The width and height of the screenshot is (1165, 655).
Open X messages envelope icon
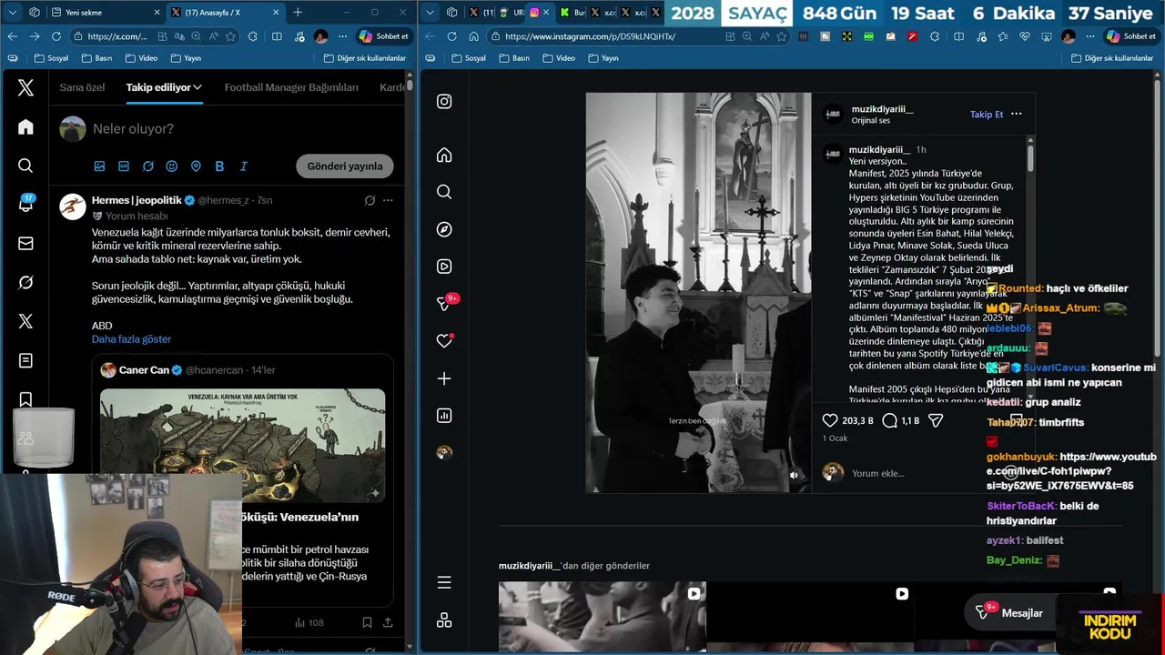coord(25,243)
